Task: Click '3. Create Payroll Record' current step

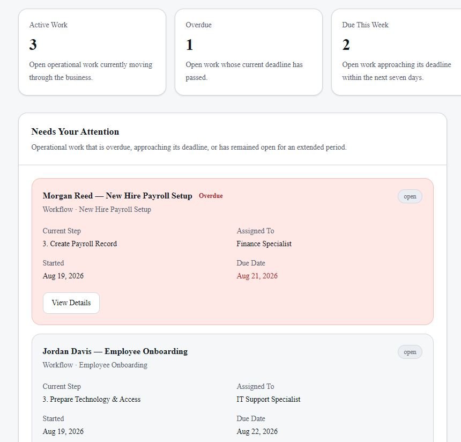Action: coord(80,244)
